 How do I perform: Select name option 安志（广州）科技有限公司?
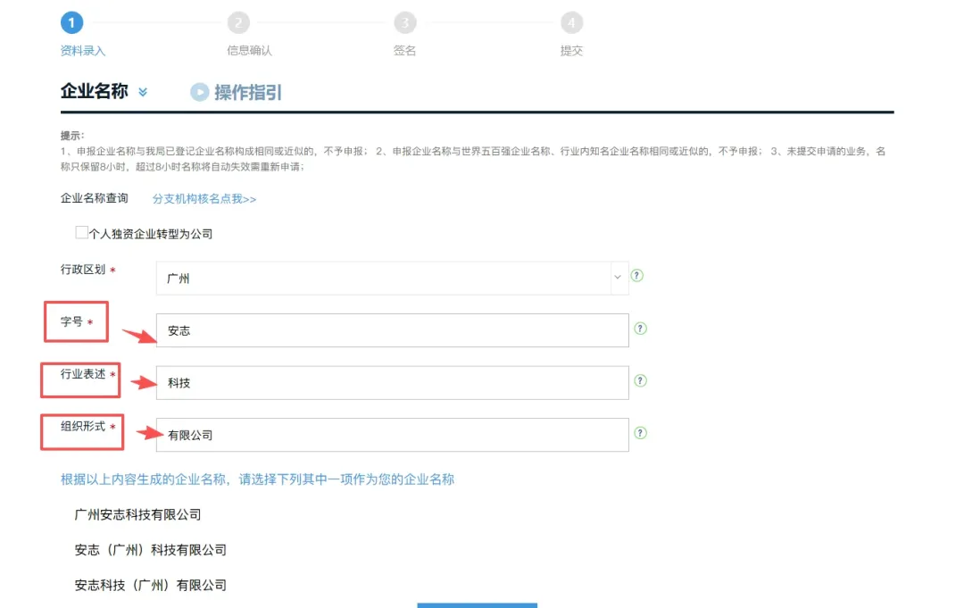150,549
